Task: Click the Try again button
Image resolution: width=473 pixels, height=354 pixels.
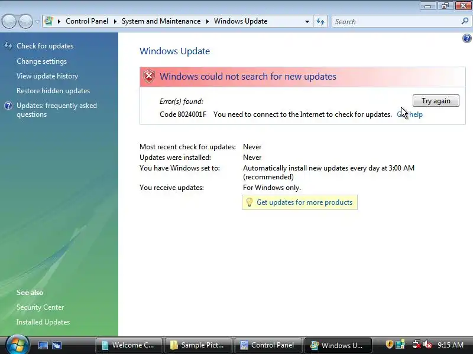Action: pos(436,101)
